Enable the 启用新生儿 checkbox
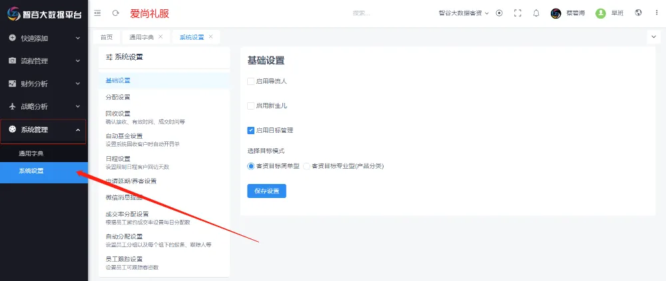The width and height of the screenshot is (666, 281). [251, 106]
